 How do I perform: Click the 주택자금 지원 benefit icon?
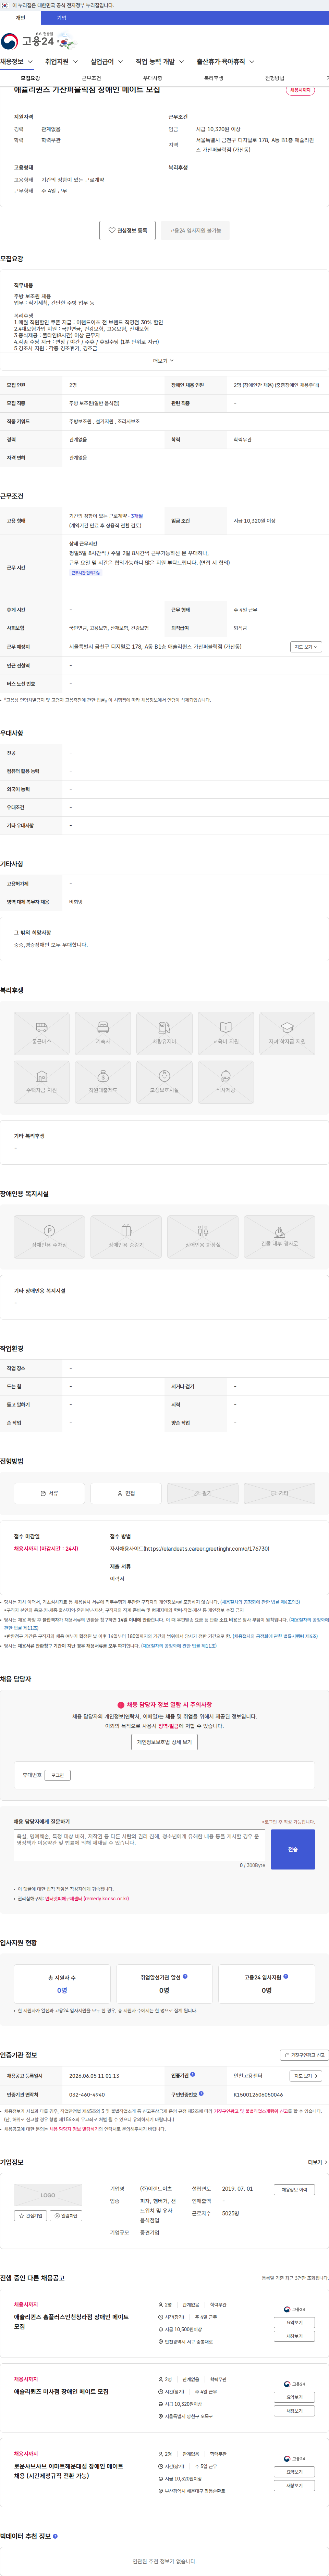[x=42, y=1082]
